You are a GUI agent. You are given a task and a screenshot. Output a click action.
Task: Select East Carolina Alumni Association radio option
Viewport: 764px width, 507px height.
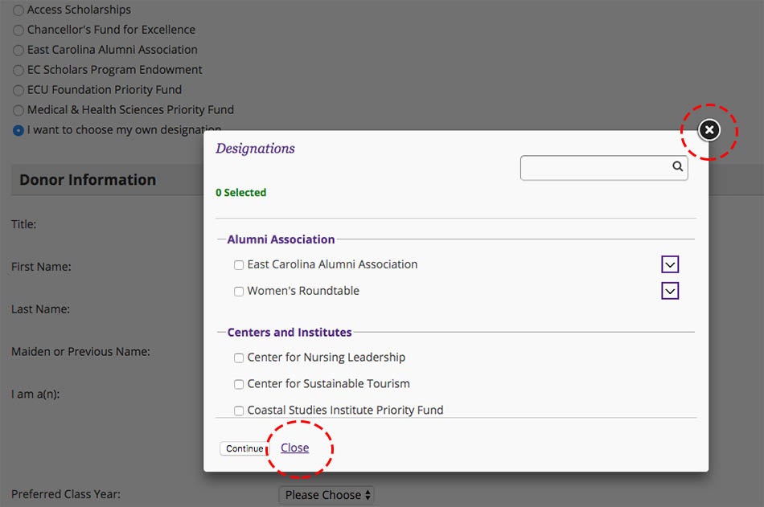click(18, 50)
